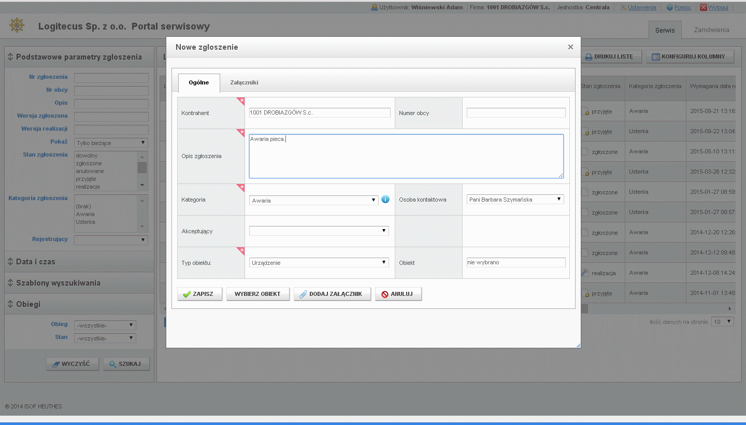Image resolution: width=746 pixels, height=425 pixels.
Task: Click the horizontal scrollbar thumb below the table
Action: click(584, 308)
